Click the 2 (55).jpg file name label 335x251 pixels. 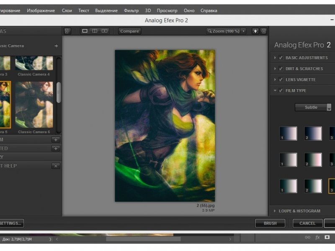click(206, 205)
